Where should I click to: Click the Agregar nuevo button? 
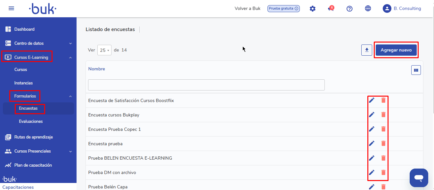click(396, 50)
